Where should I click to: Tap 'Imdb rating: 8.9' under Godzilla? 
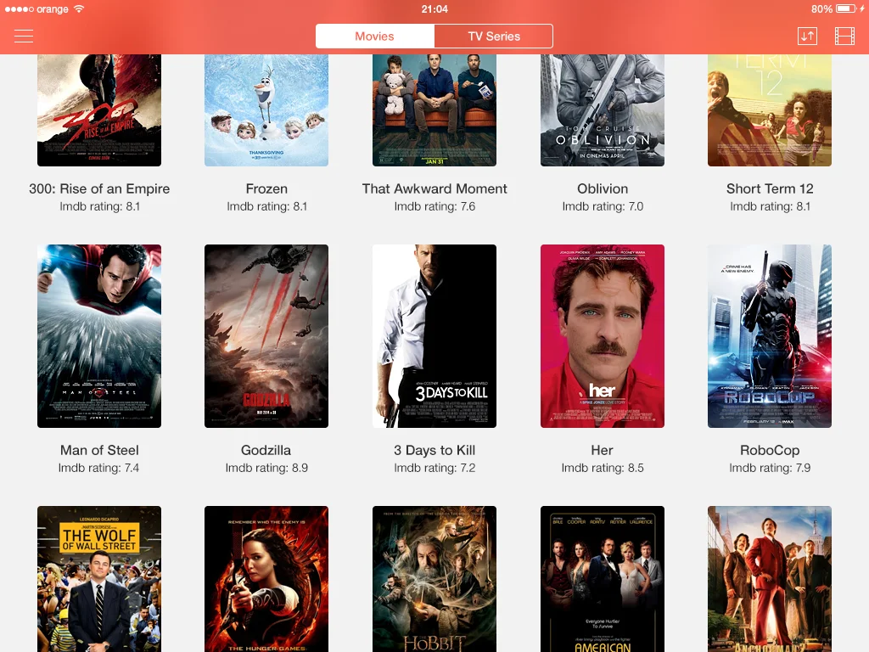tap(266, 468)
